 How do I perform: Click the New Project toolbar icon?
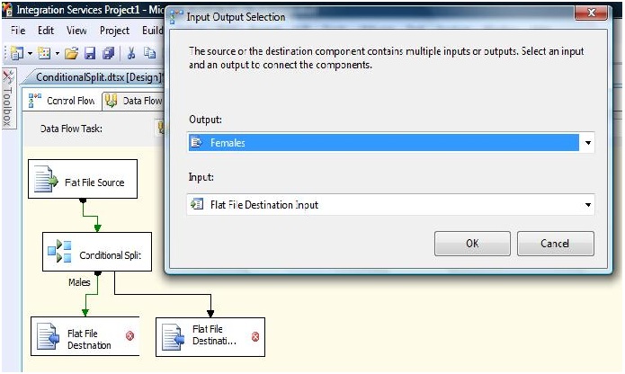pos(16,53)
